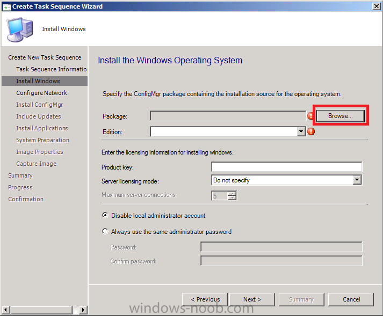
Task: Click the sidebar horizontal scrollbar thumb
Action: point(41,310)
